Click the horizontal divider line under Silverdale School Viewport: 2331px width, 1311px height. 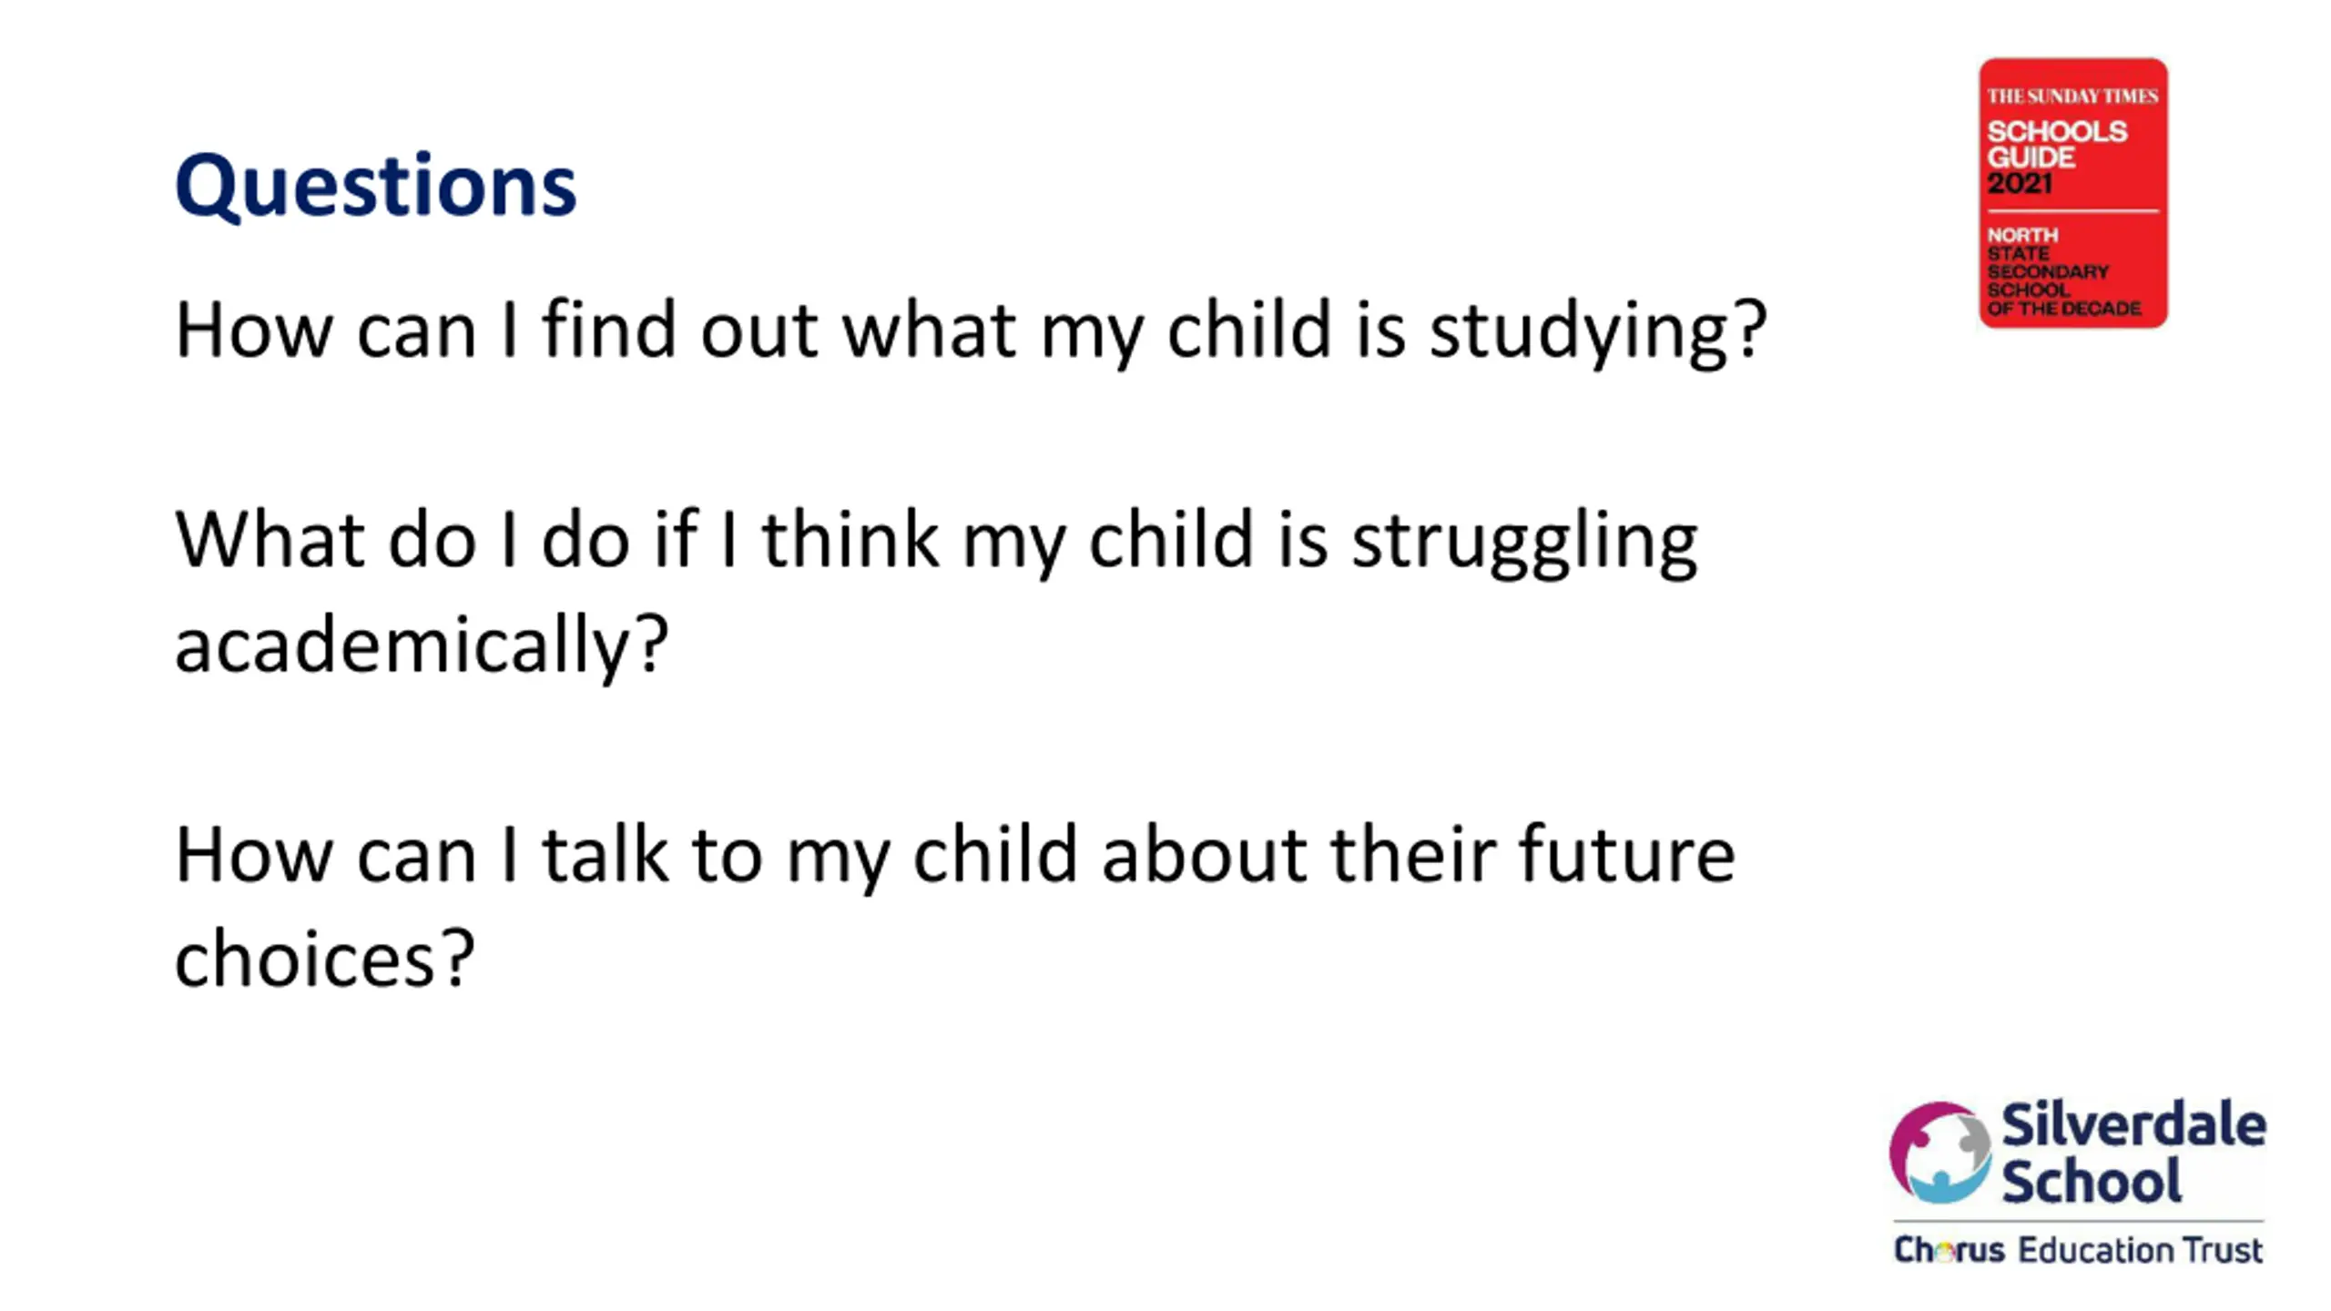[2078, 1221]
